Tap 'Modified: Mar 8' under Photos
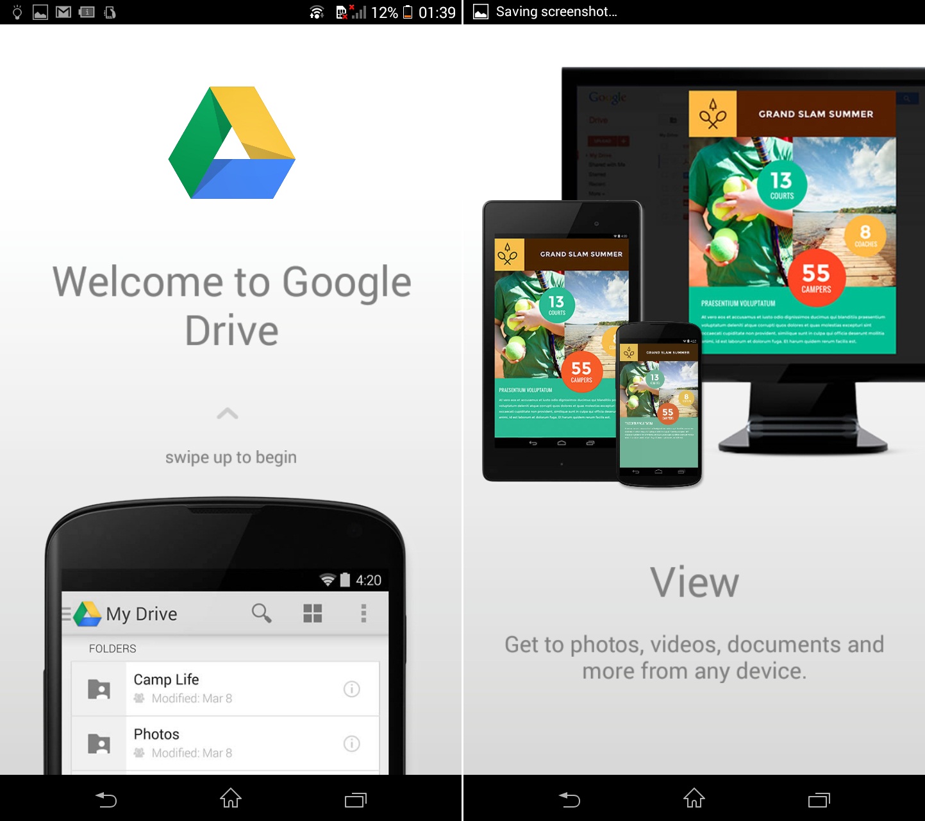The width and height of the screenshot is (925, 821). [192, 753]
